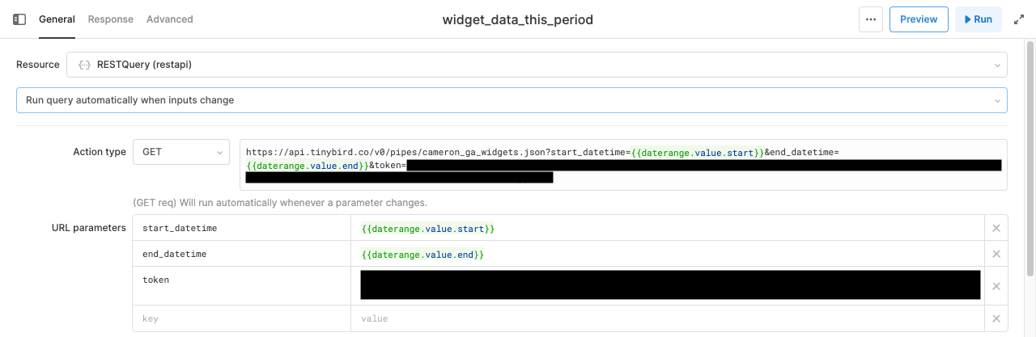Go to the Advanced tab
The width and height of the screenshot is (1036, 337).
click(169, 19)
